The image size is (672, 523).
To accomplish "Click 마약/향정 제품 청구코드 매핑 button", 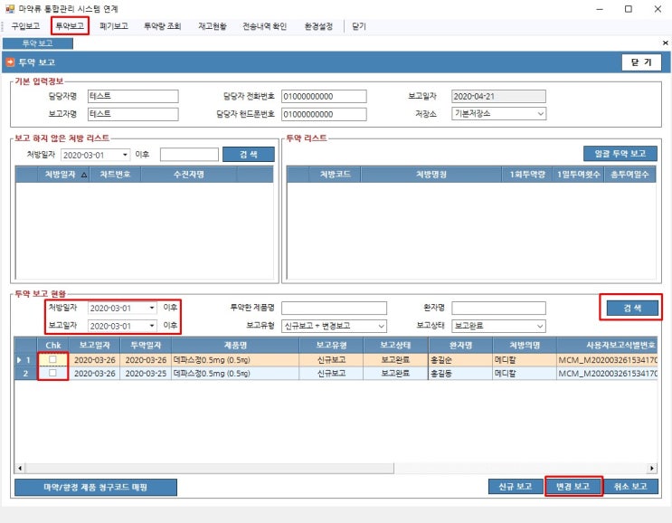I will pyautogui.click(x=96, y=488).
